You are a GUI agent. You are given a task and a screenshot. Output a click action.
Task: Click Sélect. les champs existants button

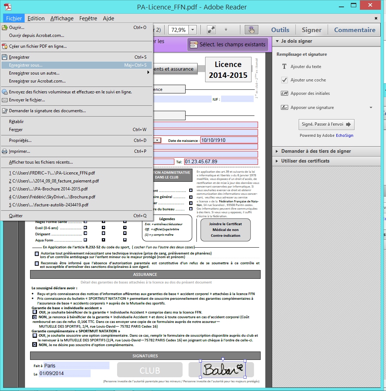pos(228,45)
